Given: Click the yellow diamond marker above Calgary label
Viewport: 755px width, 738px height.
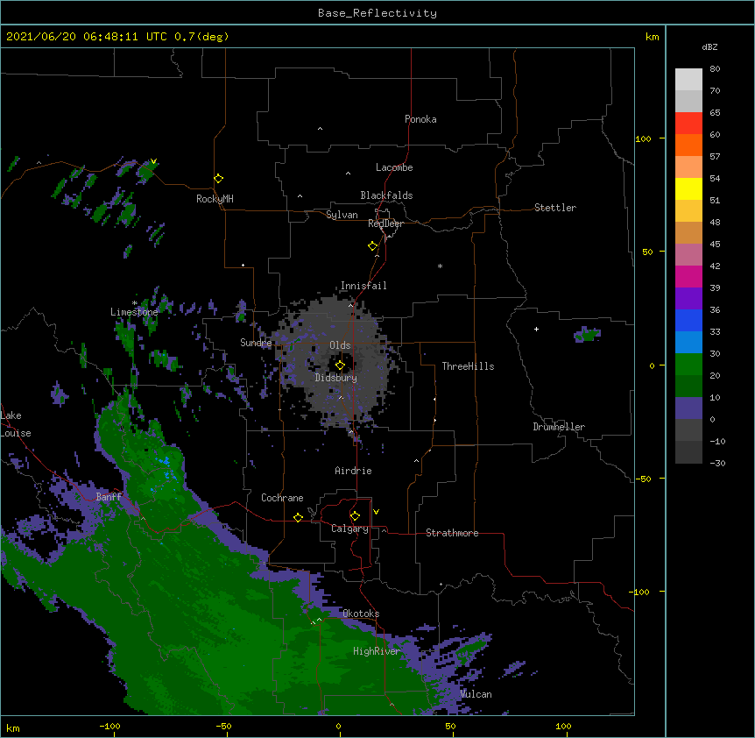Looking at the screenshot, I should tap(355, 516).
